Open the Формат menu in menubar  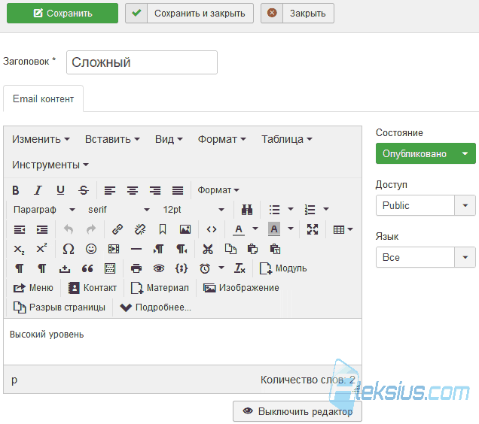tap(221, 139)
